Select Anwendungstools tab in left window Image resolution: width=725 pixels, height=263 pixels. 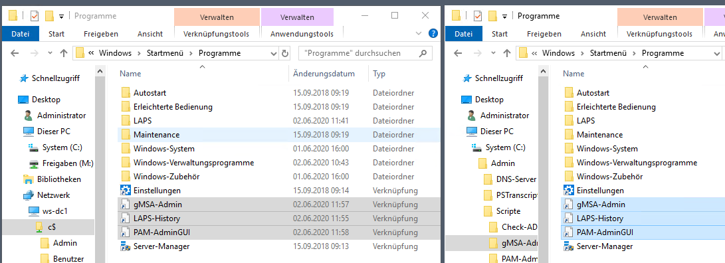click(x=302, y=34)
